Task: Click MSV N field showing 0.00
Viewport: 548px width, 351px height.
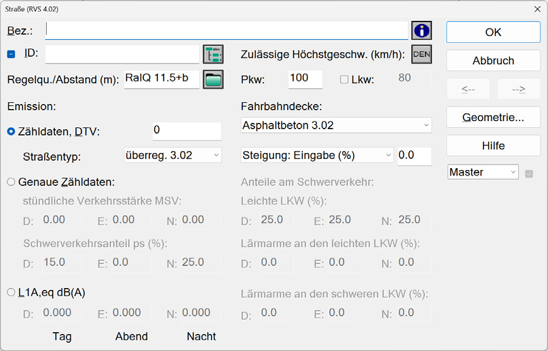Action: click(x=201, y=221)
